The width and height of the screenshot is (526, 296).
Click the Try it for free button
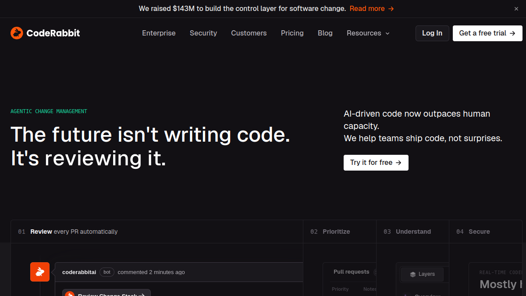[x=376, y=163]
